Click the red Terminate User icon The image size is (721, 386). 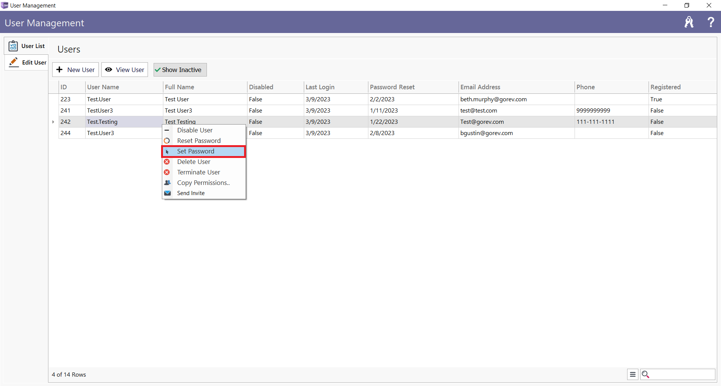167,172
